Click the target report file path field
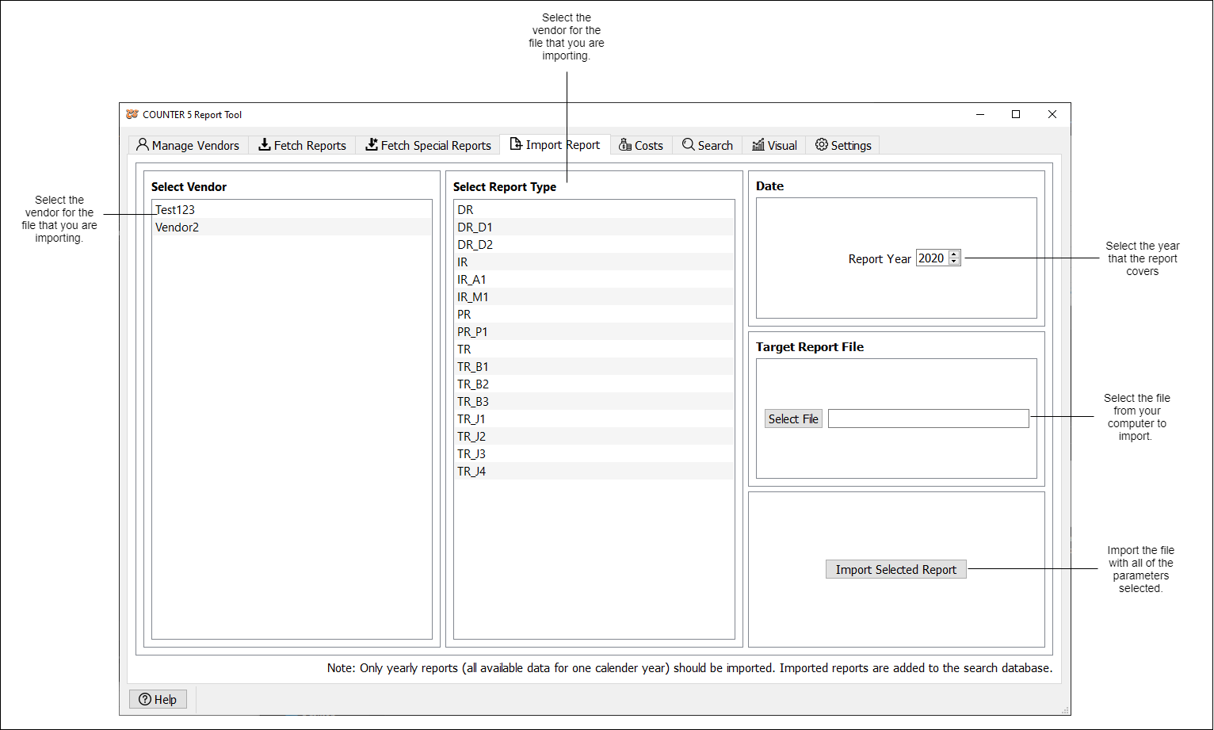 pyautogui.click(x=927, y=418)
